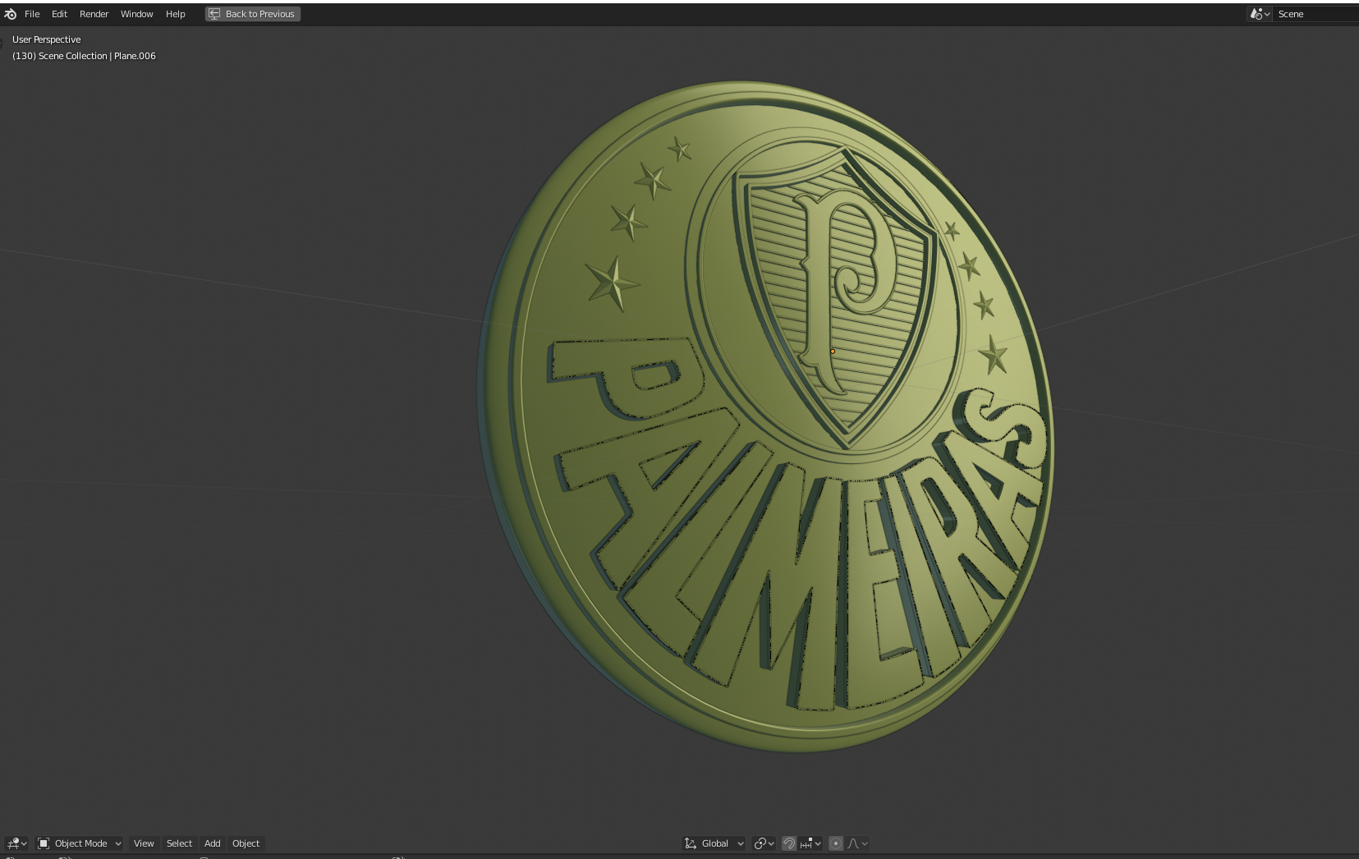
Task: Open the Global transform orientation dropdown
Action: 714,843
